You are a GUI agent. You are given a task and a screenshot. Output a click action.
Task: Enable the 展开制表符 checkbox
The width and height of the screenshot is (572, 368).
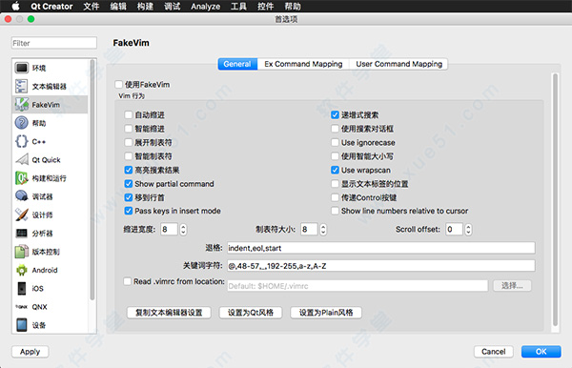[x=128, y=142]
